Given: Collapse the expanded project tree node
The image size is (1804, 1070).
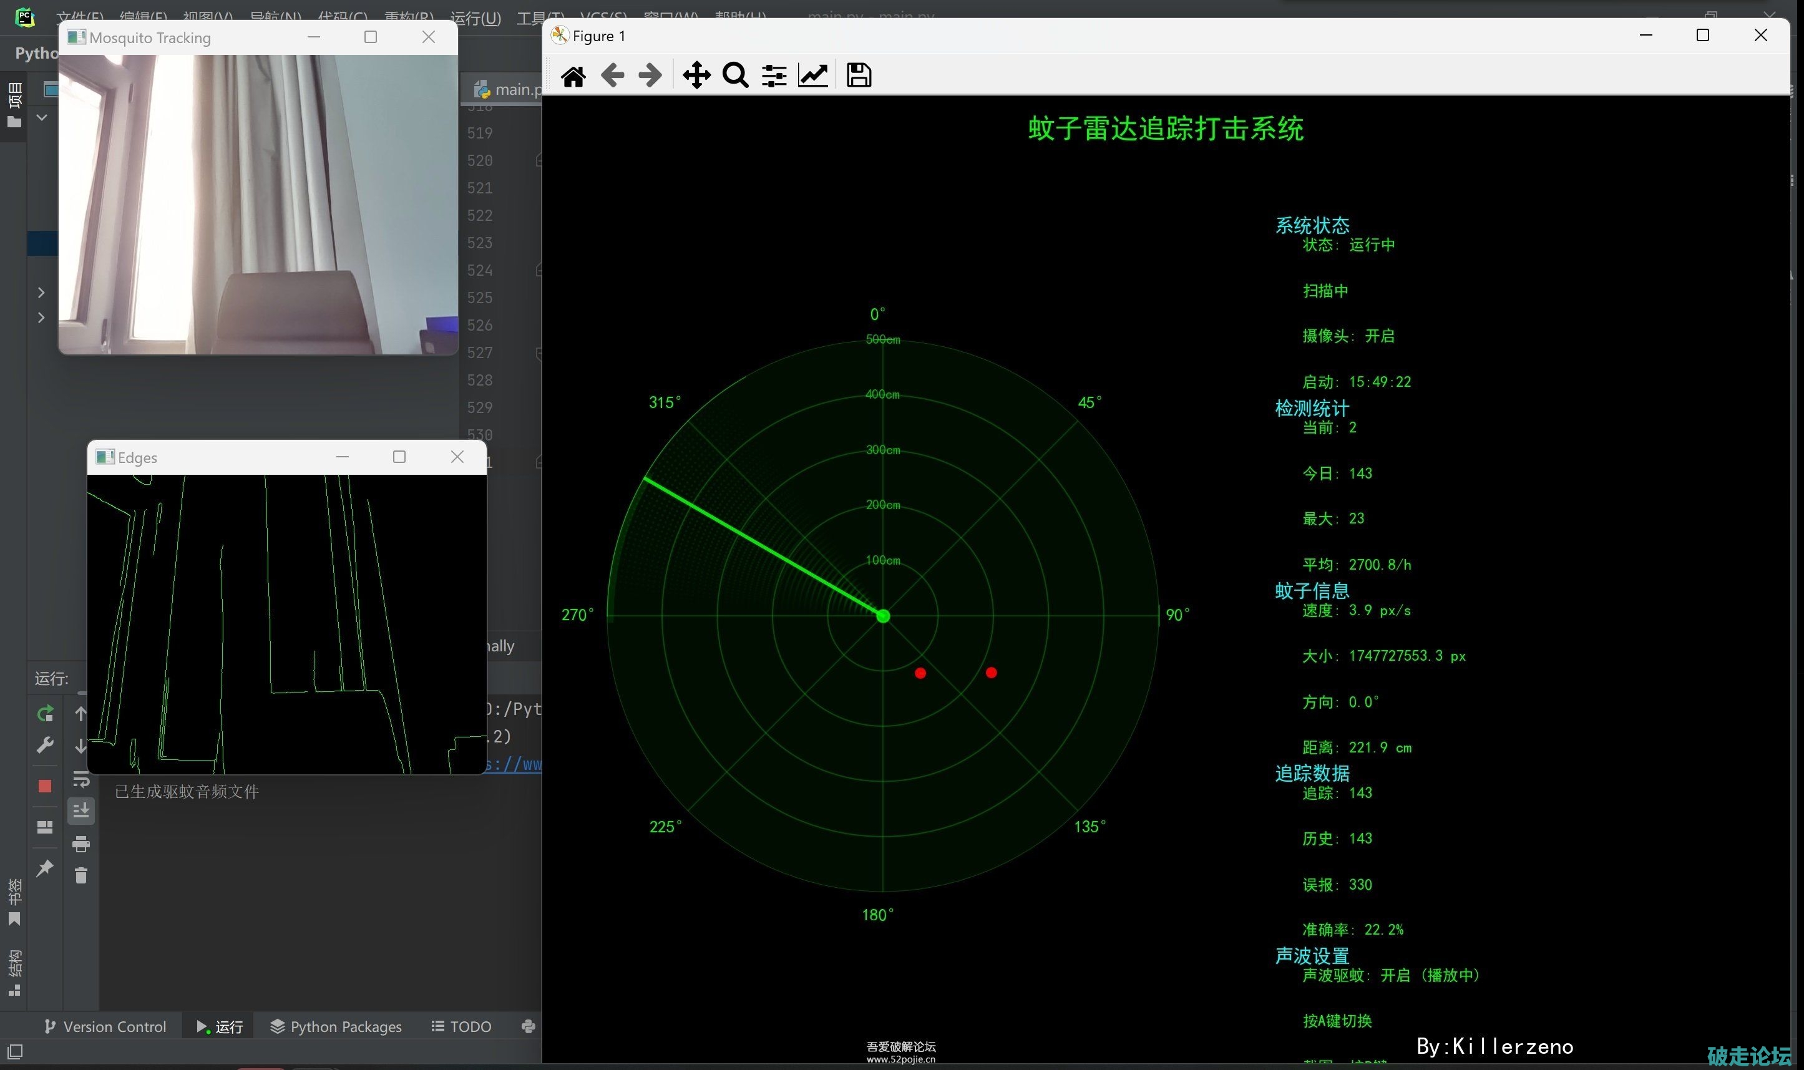Looking at the screenshot, I should [x=42, y=117].
